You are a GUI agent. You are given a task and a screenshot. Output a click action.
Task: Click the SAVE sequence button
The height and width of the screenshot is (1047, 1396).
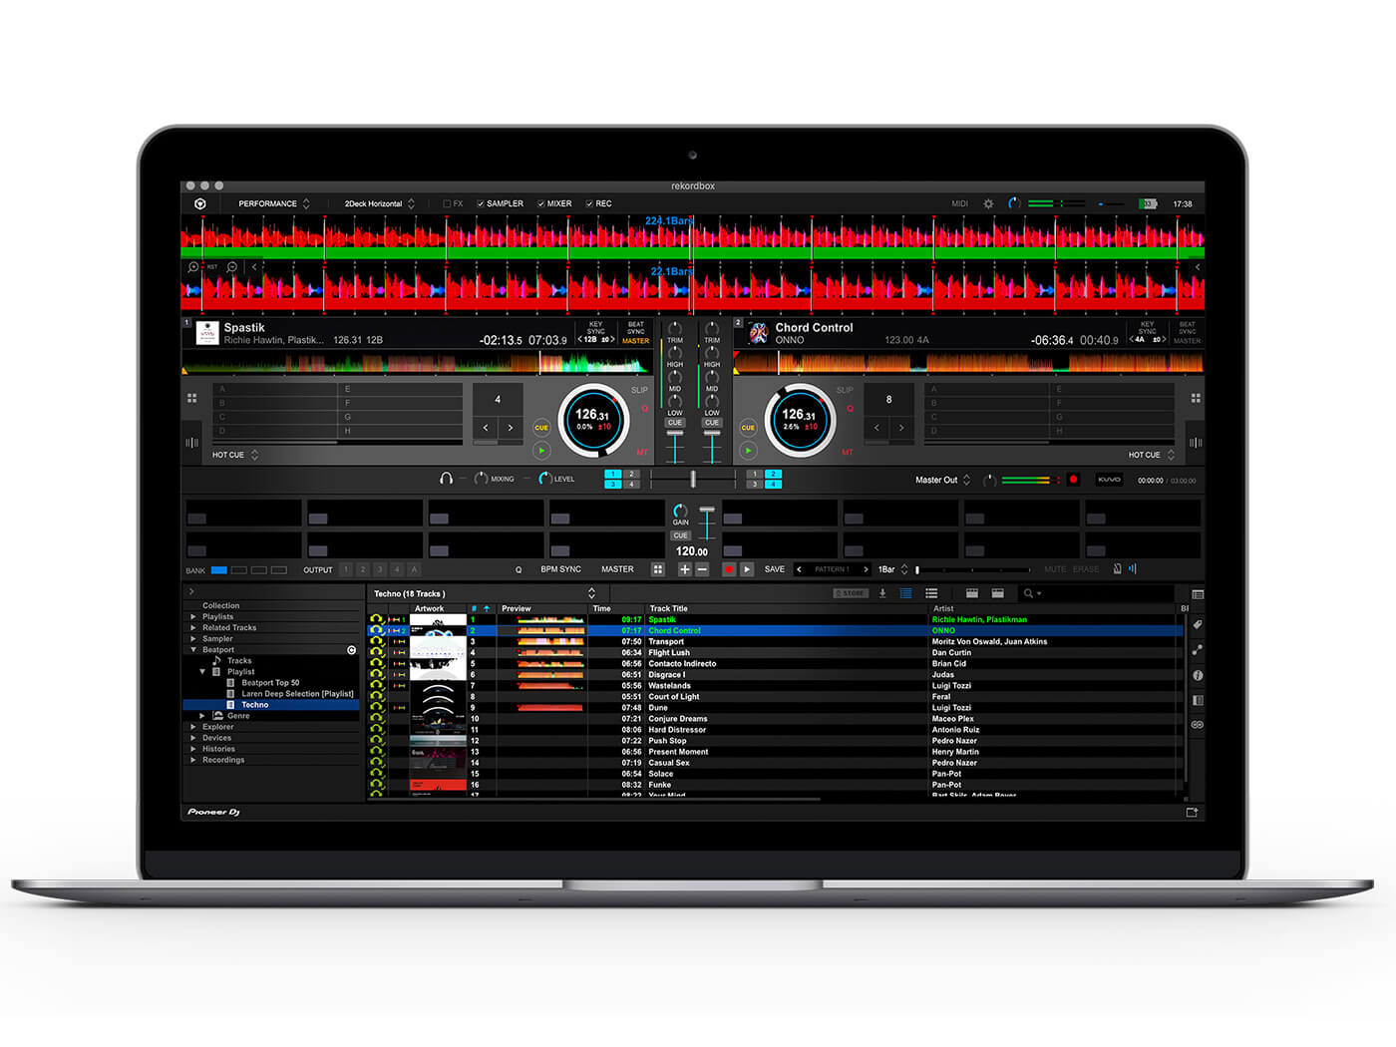pos(775,569)
